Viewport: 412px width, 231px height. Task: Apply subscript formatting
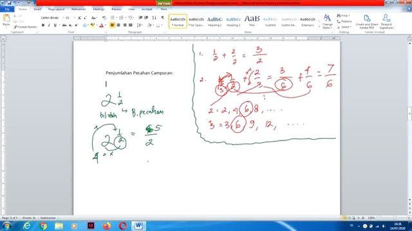[x=70, y=25]
